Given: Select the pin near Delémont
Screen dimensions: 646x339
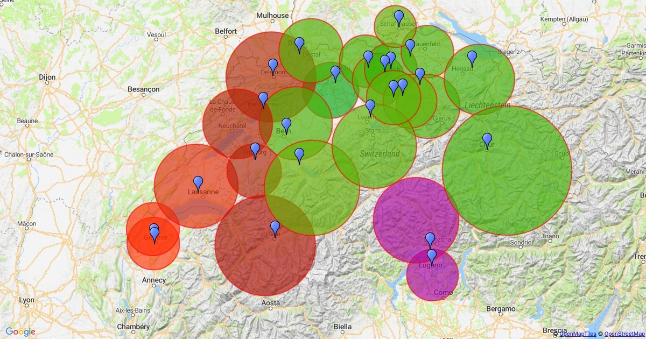Looking at the screenshot, I should [273, 66].
